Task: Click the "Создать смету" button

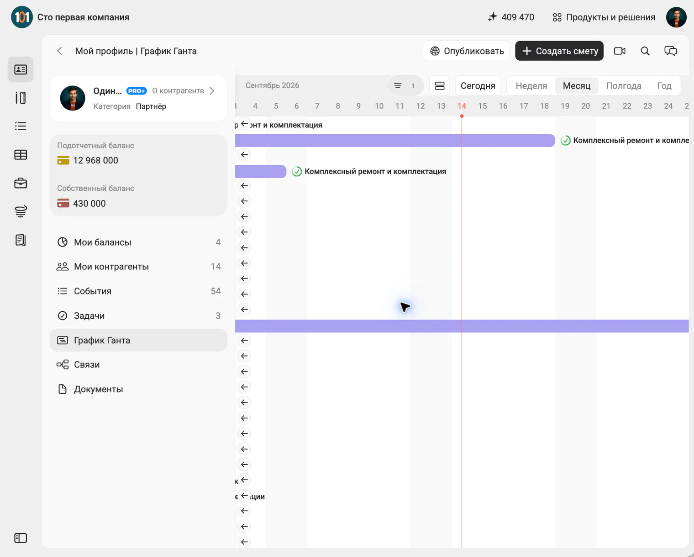Action: click(x=559, y=51)
